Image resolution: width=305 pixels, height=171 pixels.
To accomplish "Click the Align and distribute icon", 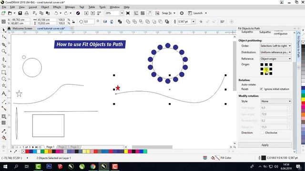I will click(223, 21).
